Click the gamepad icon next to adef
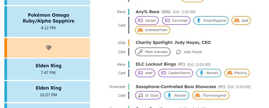Viewport: 269px width, 108px height. (140, 73)
